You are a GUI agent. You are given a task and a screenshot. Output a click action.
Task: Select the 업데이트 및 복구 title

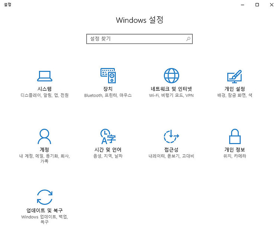click(x=45, y=210)
